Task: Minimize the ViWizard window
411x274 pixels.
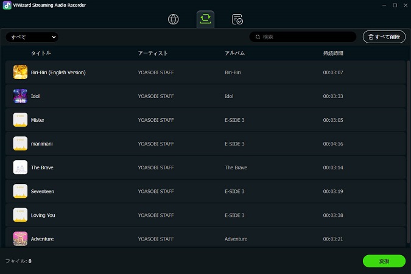Action: pyautogui.click(x=384, y=5)
